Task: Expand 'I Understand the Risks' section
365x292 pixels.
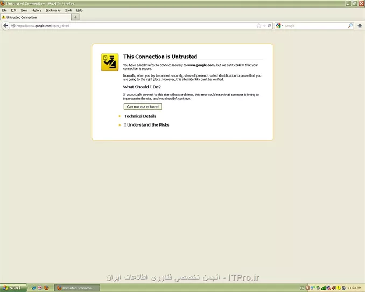Action: (x=146, y=125)
